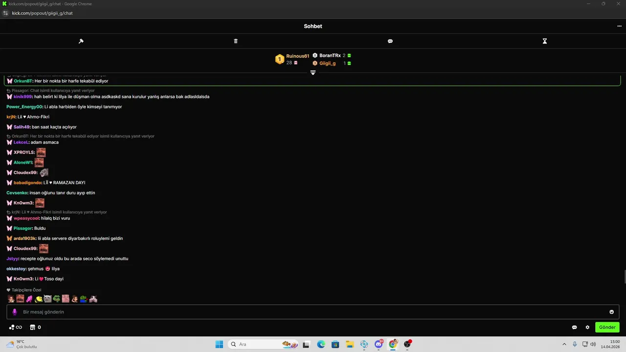Click username Salih49
626x352 pixels.
tap(22, 127)
